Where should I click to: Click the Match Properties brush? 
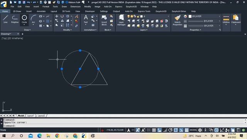pyautogui.click(x=178, y=20)
